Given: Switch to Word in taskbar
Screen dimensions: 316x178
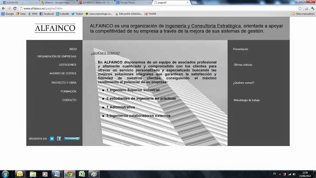Looking at the screenshot, I should [x=57, y=174].
